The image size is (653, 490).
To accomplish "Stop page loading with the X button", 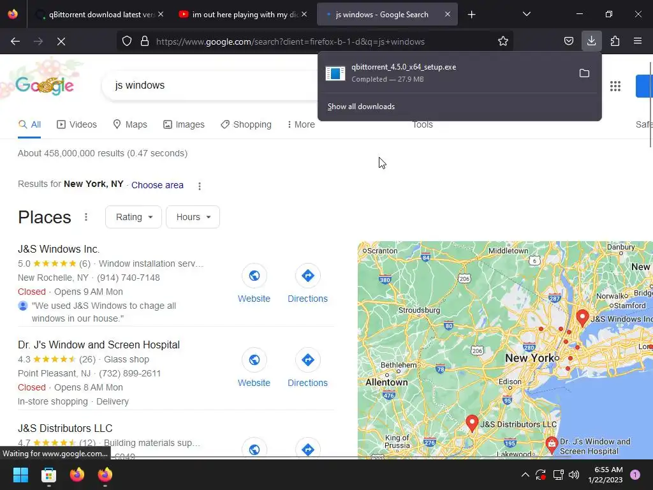I will (61, 41).
